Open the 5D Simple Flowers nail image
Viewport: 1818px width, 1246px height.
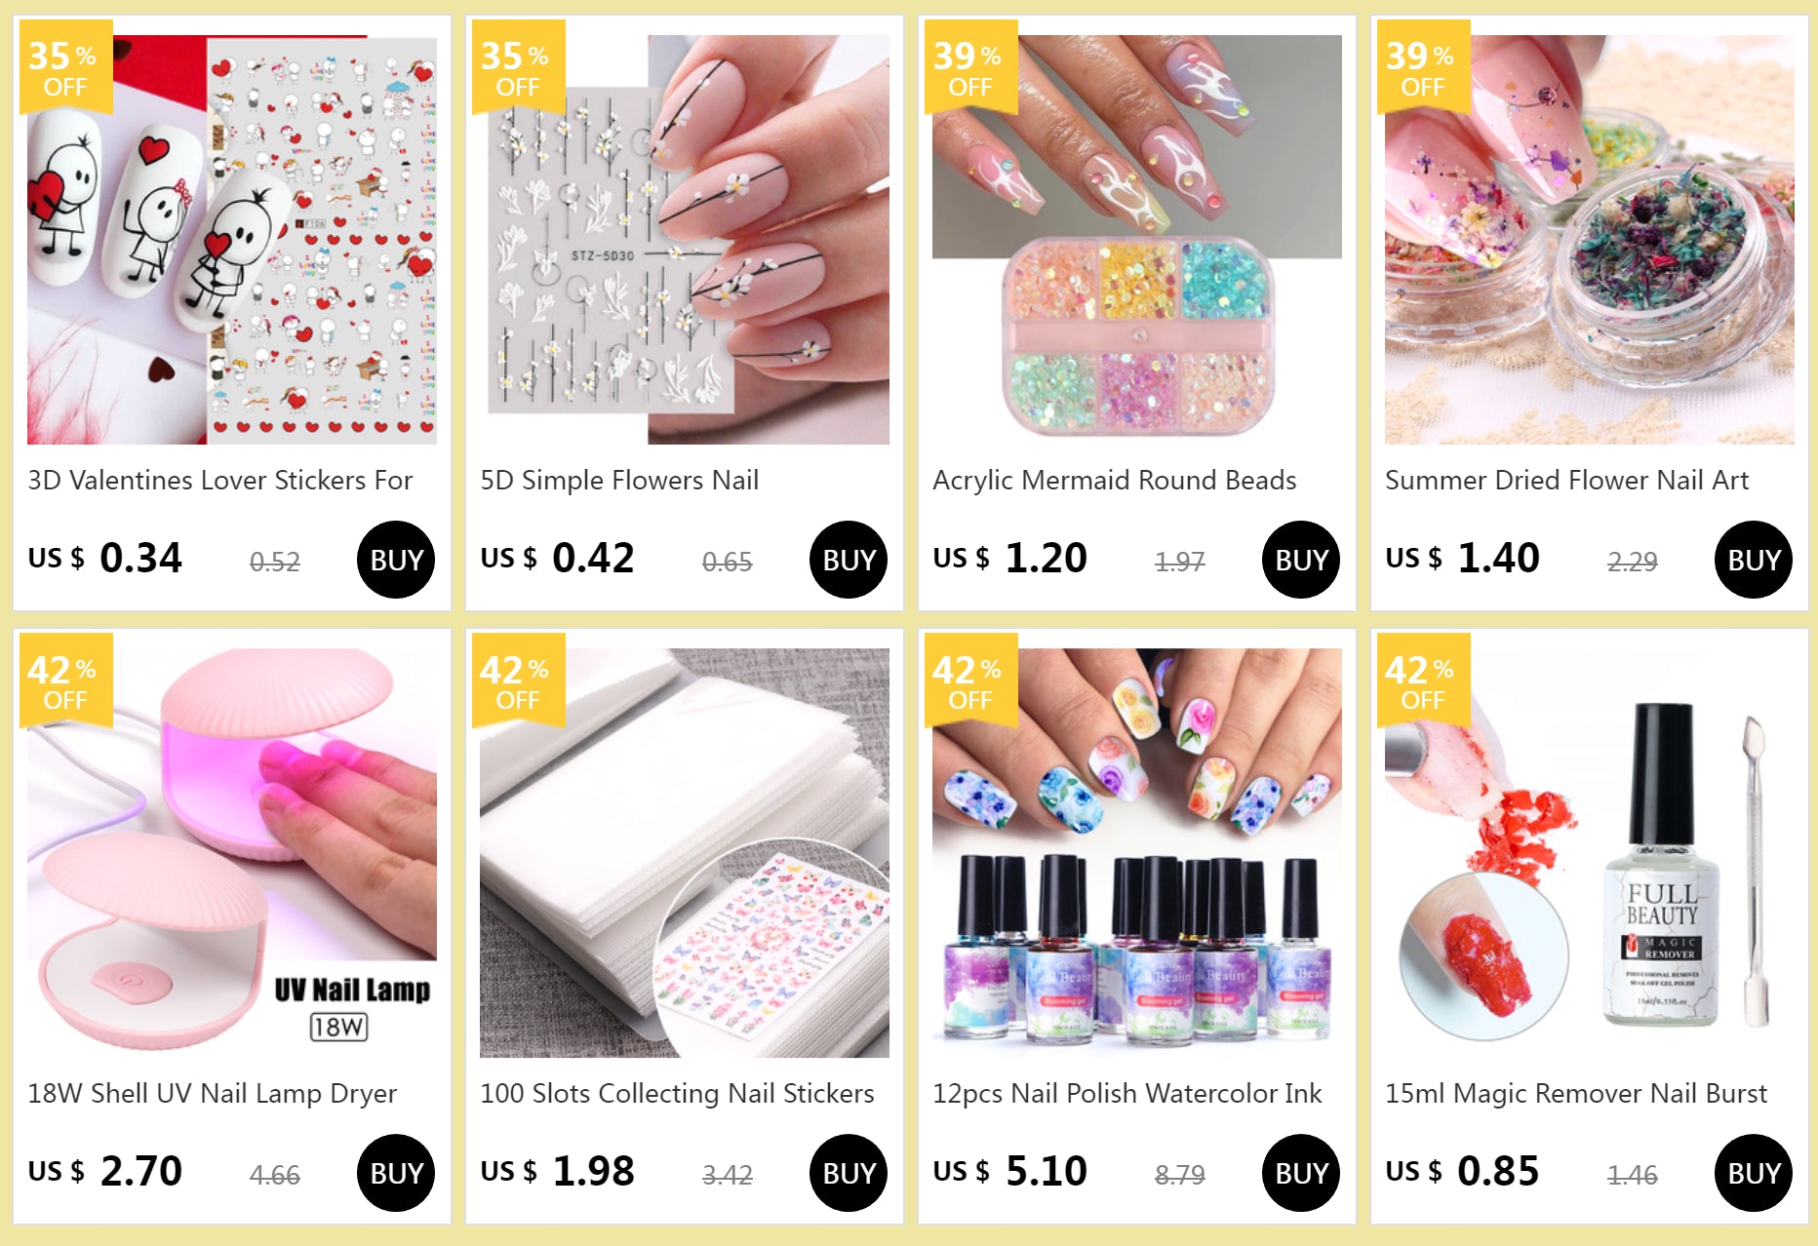(685, 240)
